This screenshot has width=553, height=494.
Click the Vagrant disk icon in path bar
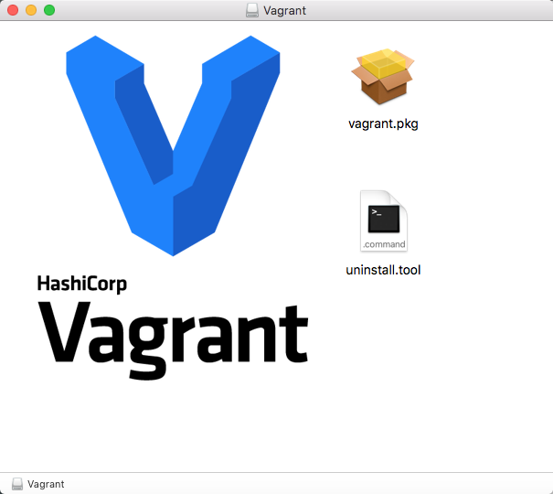pyautogui.click(x=17, y=484)
